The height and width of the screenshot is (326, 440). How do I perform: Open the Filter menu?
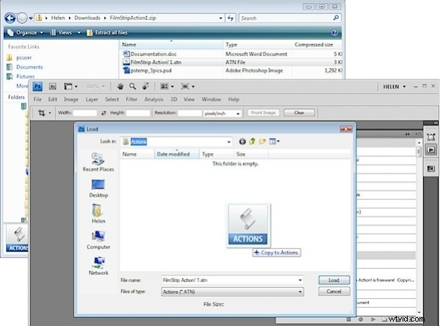(133, 100)
